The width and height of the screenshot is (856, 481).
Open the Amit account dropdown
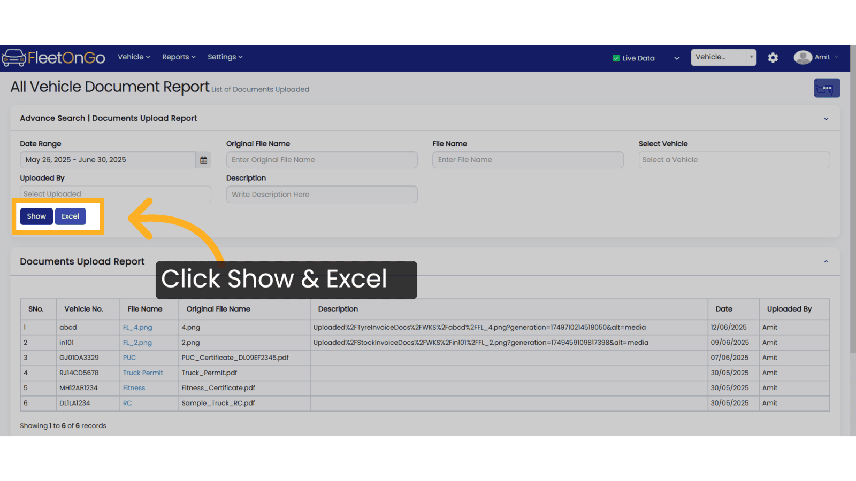tap(827, 57)
